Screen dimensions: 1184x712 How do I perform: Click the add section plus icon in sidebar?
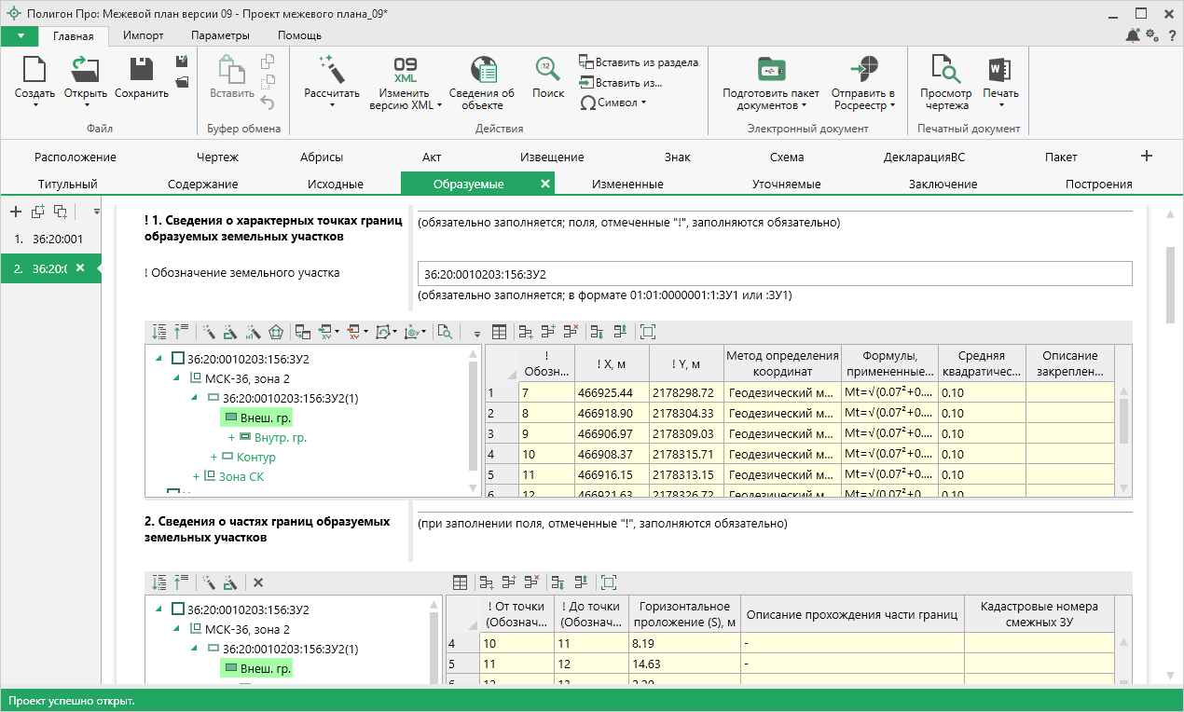point(16,212)
